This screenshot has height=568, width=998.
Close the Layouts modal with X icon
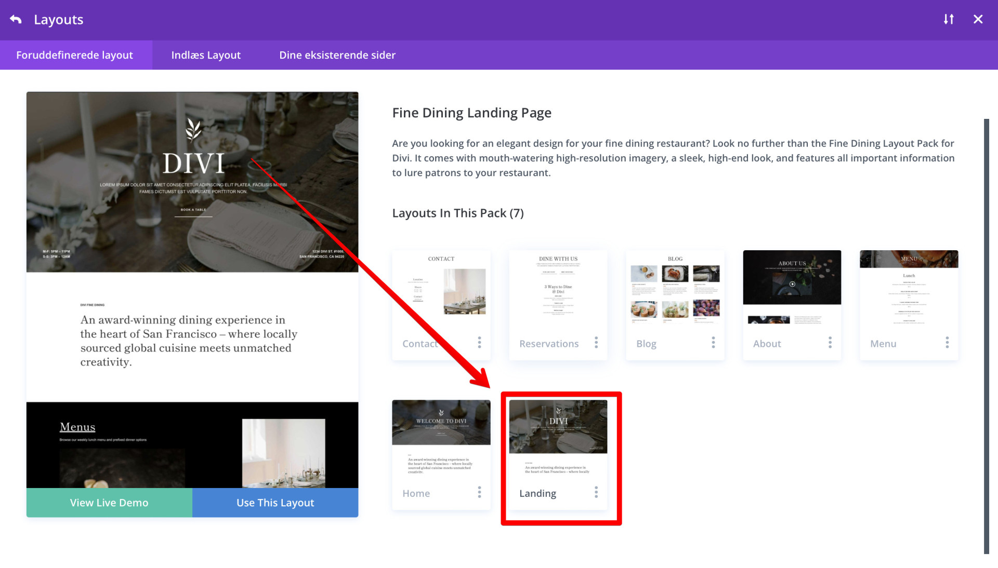[978, 20]
